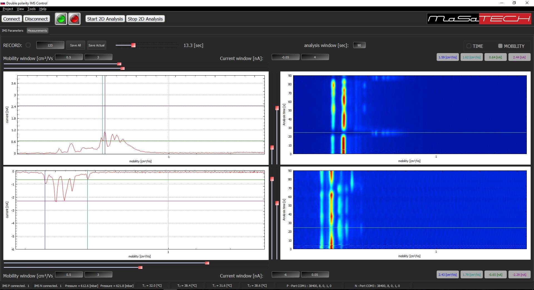
Task: Enable the RECORD checkbox
Action: pyautogui.click(x=28, y=45)
